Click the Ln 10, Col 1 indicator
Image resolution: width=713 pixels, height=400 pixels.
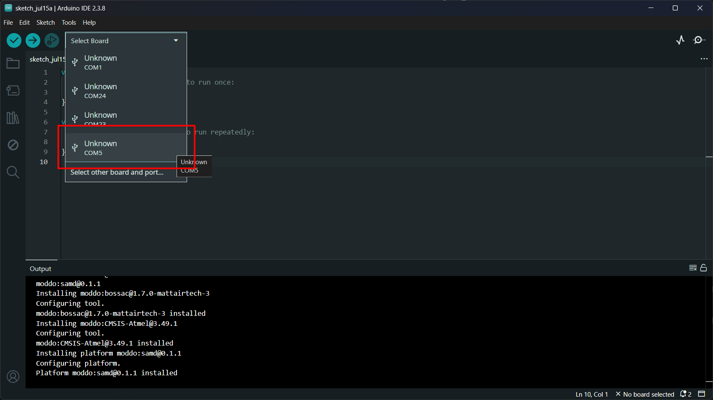point(592,394)
